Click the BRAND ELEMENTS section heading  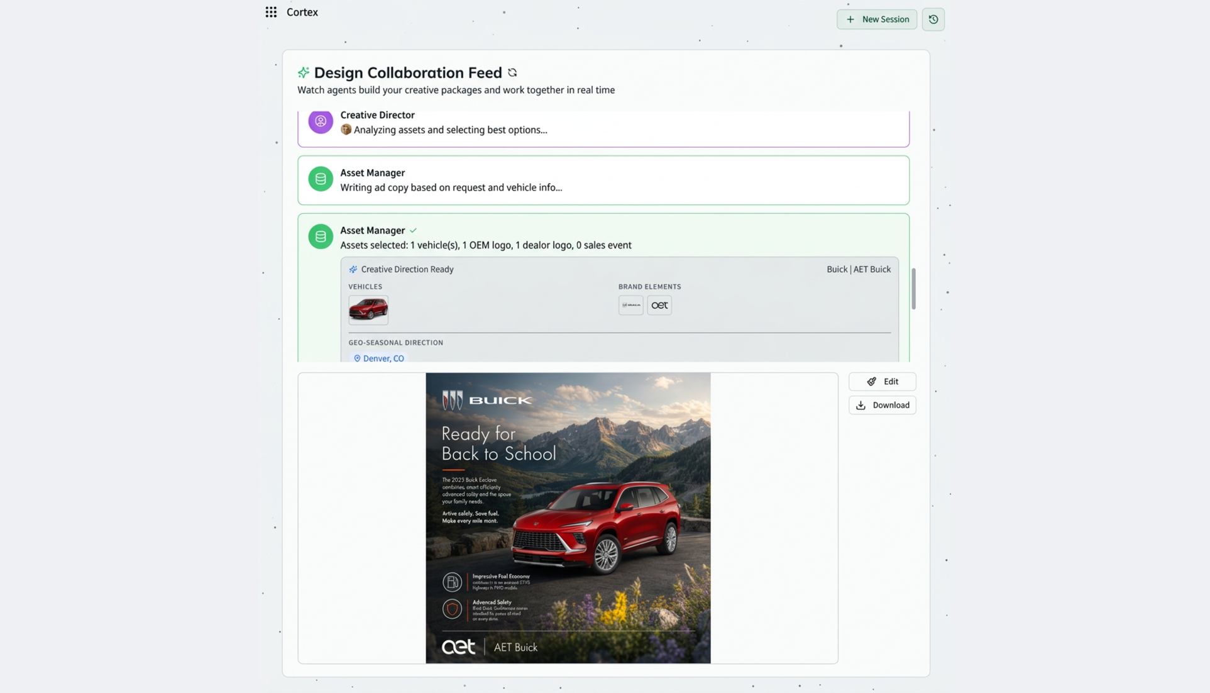[649, 287]
